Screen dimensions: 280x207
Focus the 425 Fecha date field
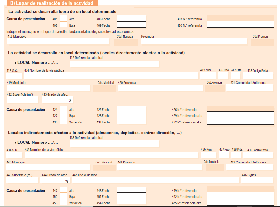(132, 109)
